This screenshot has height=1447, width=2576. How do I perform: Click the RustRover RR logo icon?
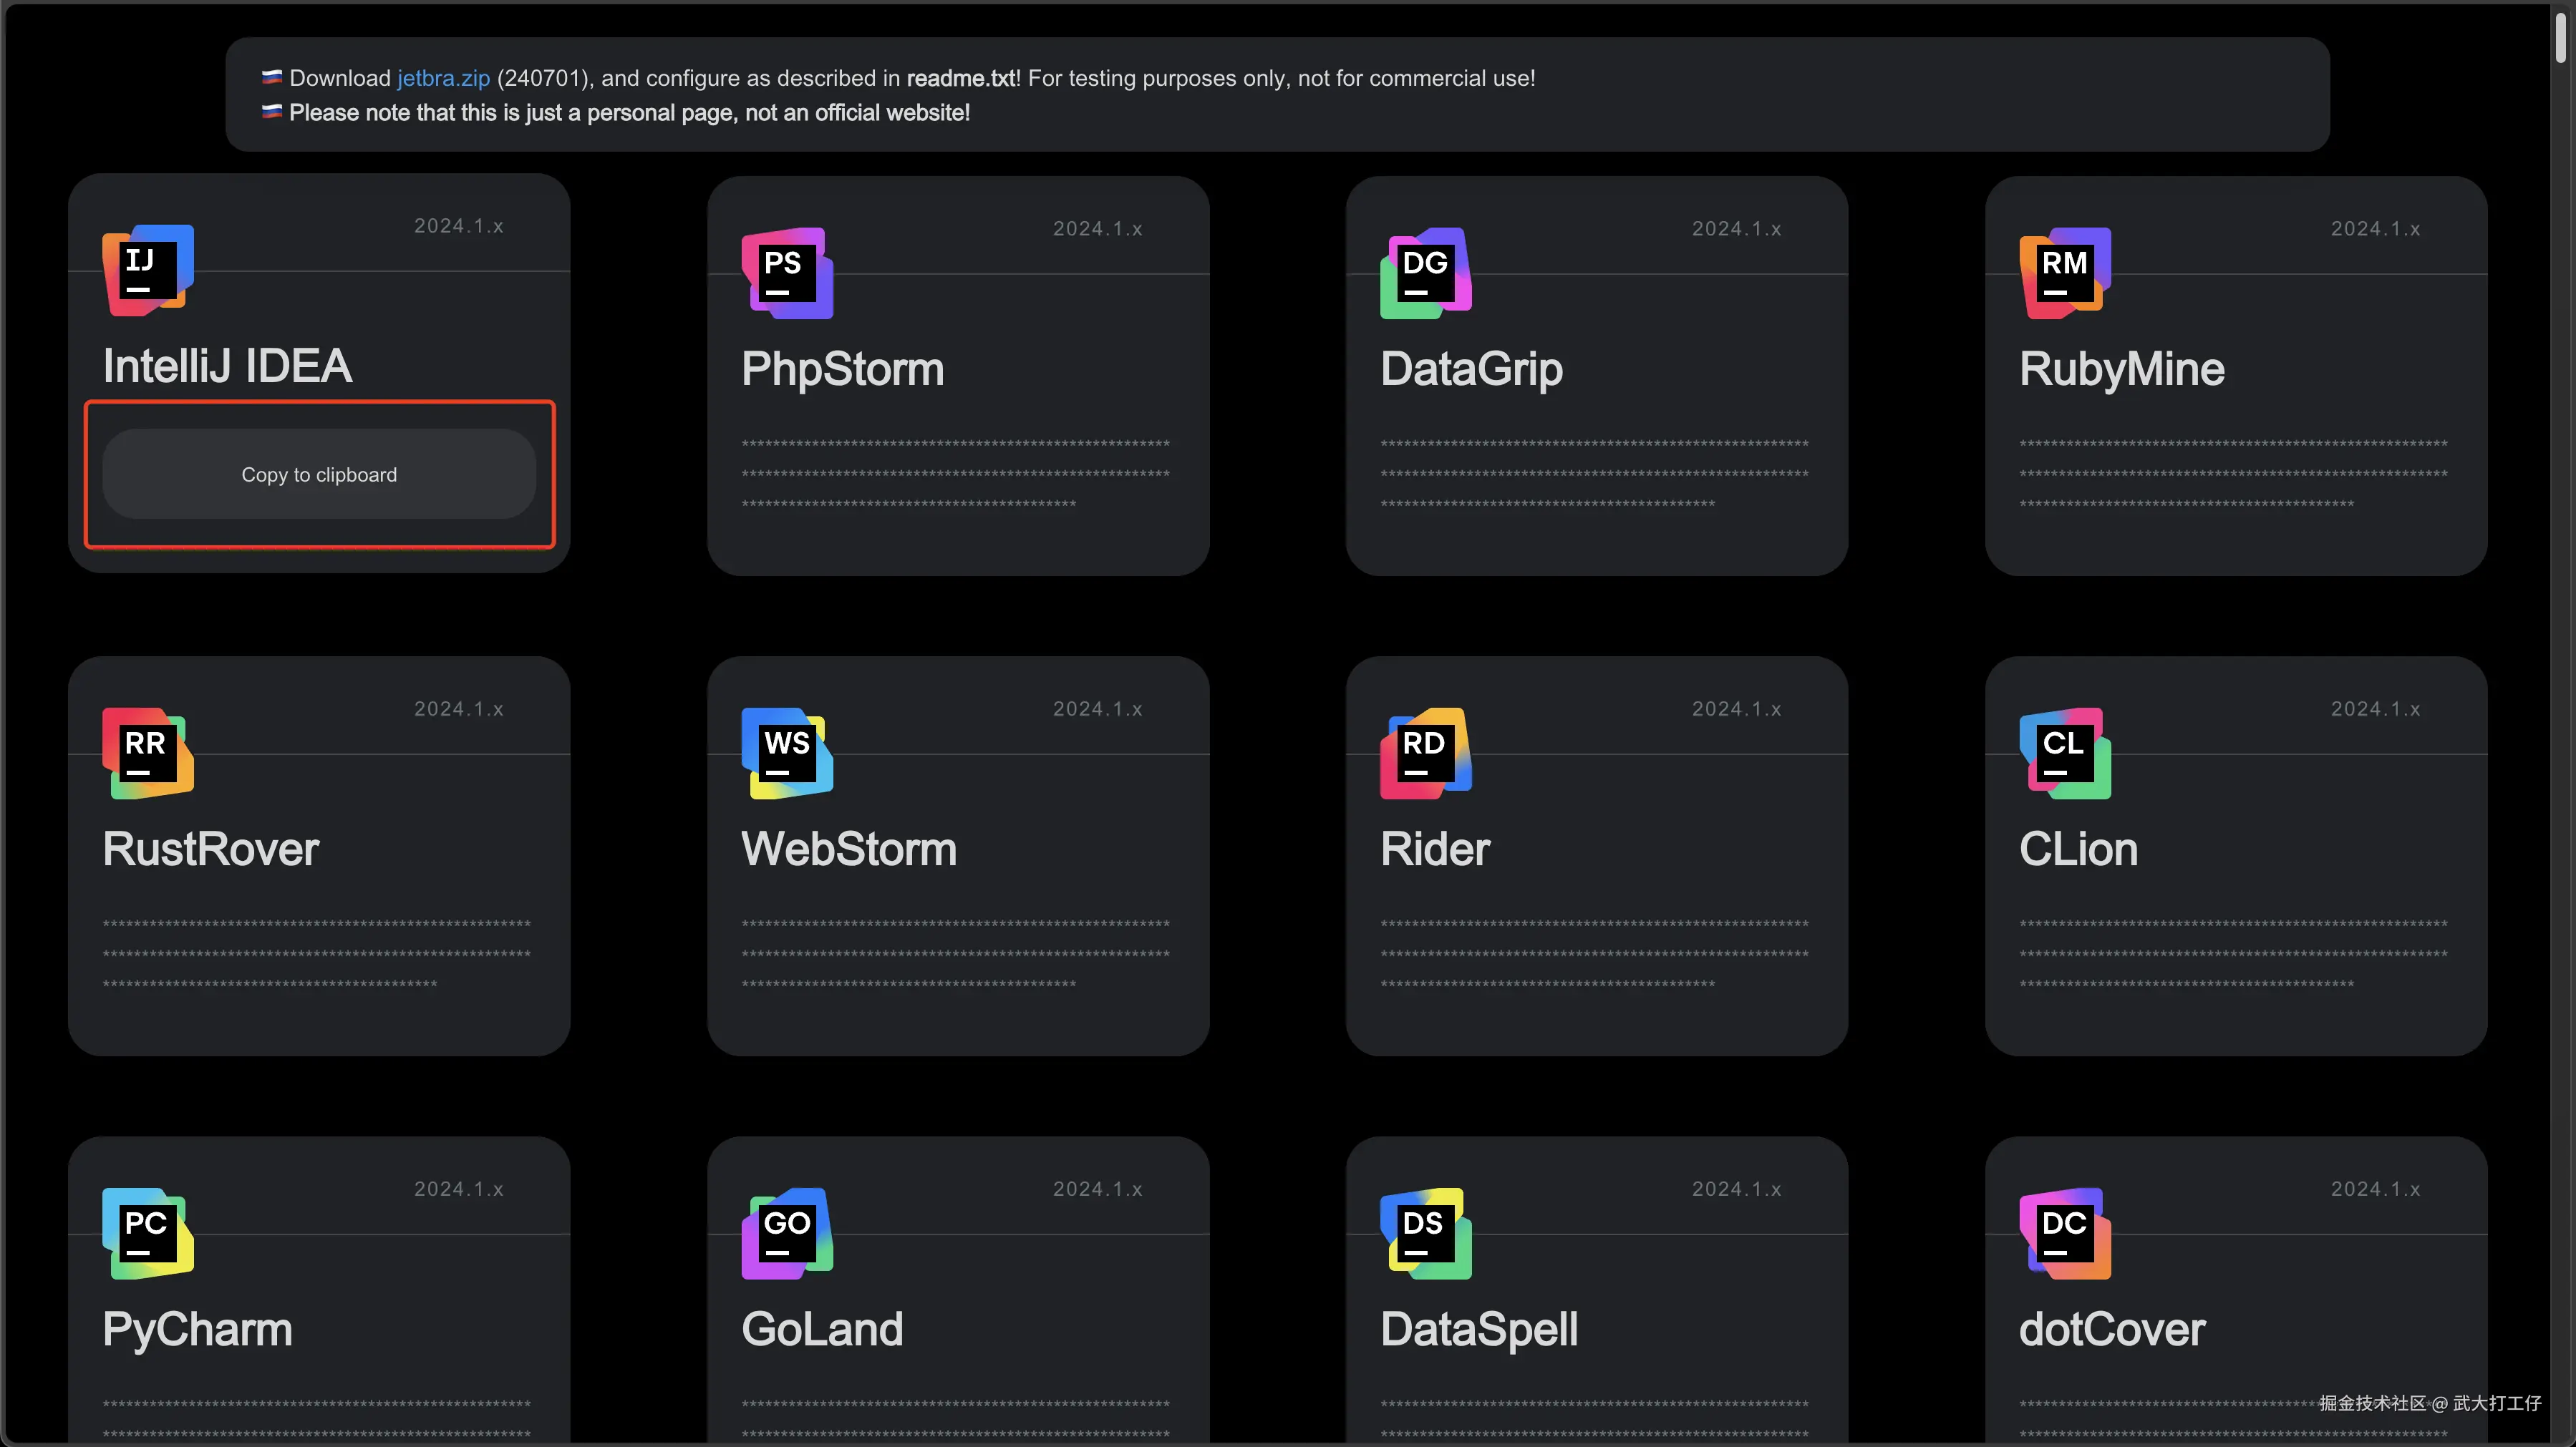[148, 752]
